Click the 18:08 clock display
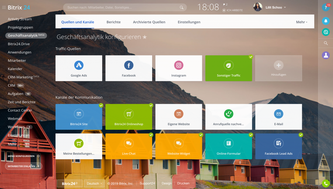Screen dimensions: 333x189 point(208,7)
